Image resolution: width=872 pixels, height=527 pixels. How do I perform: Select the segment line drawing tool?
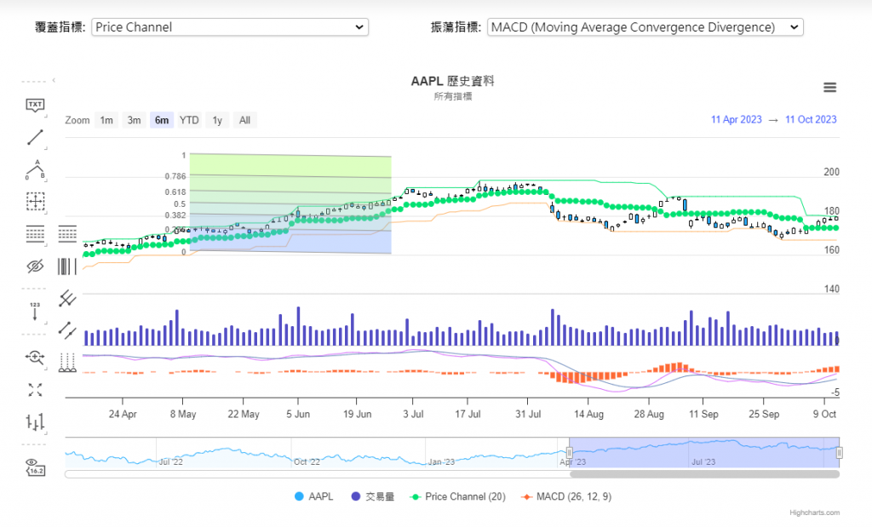point(35,137)
